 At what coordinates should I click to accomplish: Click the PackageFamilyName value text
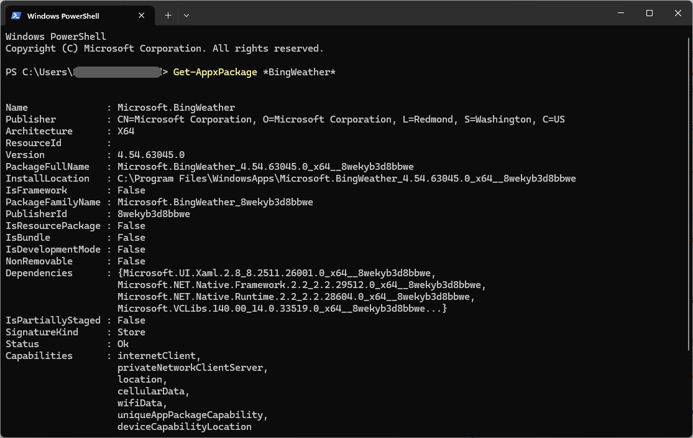point(215,202)
